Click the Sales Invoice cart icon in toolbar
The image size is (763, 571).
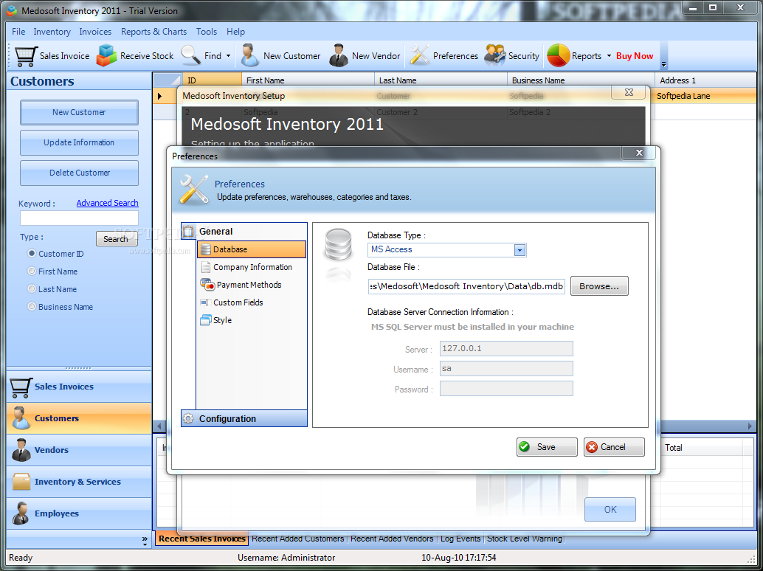(x=26, y=56)
